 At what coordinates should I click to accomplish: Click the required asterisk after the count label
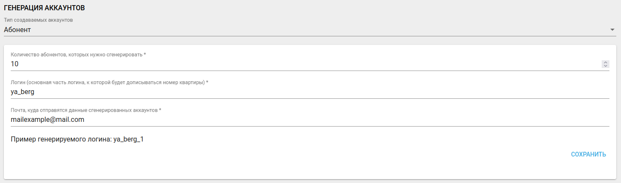pyautogui.click(x=145, y=54)
